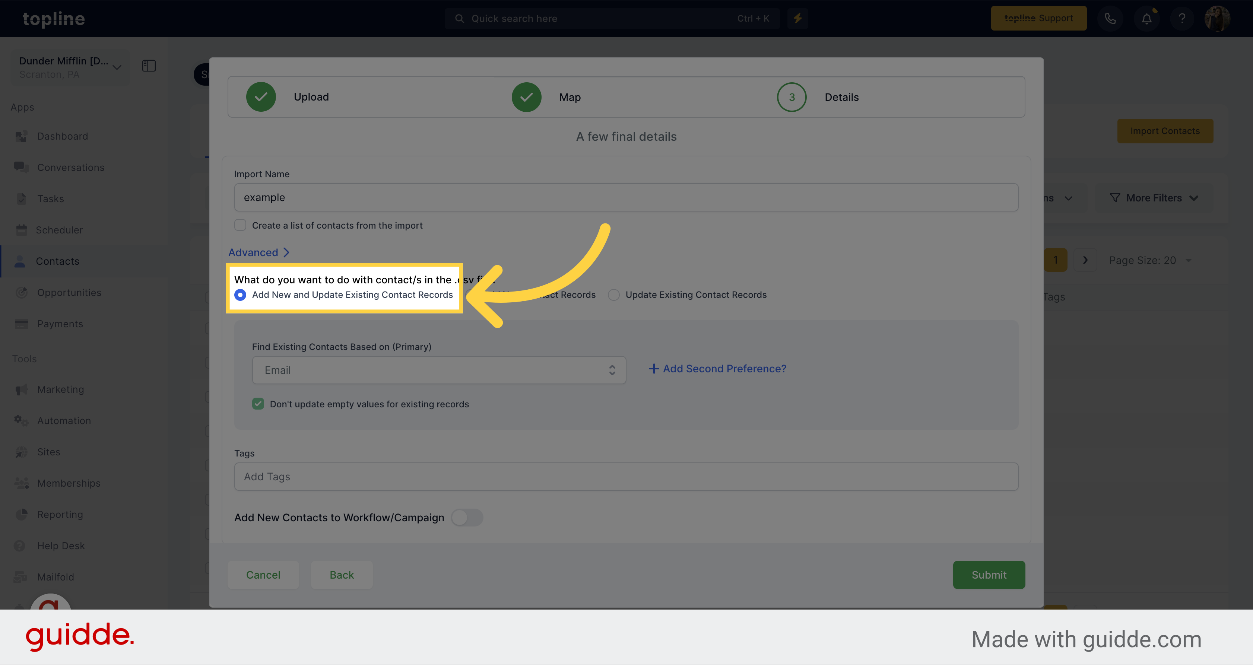Click the Scheduler icon in sidebar
Viewport: 1253px width, 665px height.
(22, 229)
